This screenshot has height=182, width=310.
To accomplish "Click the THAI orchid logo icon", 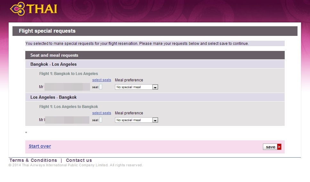I will tap(17, 9).
